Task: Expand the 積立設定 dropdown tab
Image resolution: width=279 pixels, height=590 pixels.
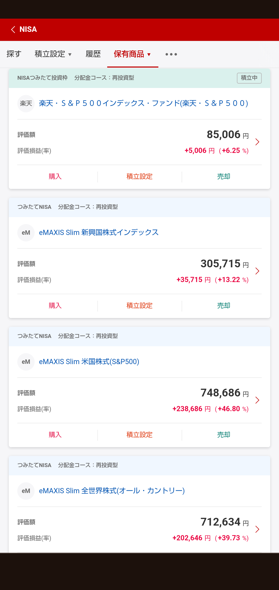Action: [x=53, y=54]
